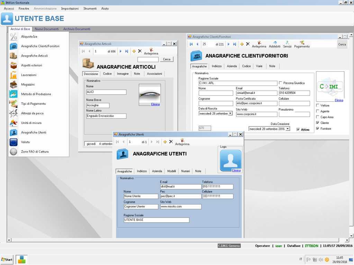The width and height of the screenshot is (354, 265).
Task: Click the horizontal scrollbar left arrow
Action: (x=9, y=240)
